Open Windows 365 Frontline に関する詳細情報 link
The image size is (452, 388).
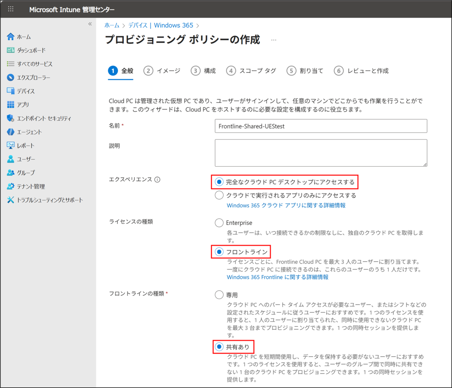coord(278,277)
